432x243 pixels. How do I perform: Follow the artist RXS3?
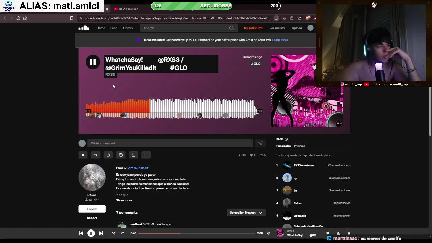click(92, 209)
